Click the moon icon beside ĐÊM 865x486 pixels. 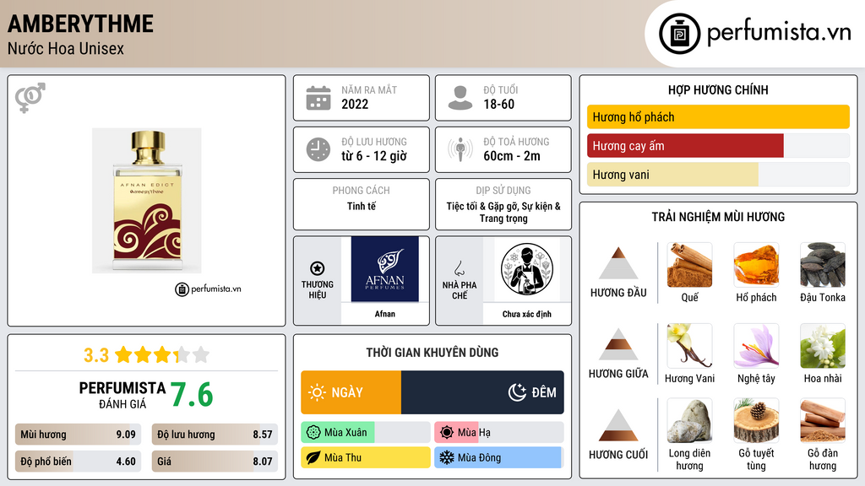517,392
